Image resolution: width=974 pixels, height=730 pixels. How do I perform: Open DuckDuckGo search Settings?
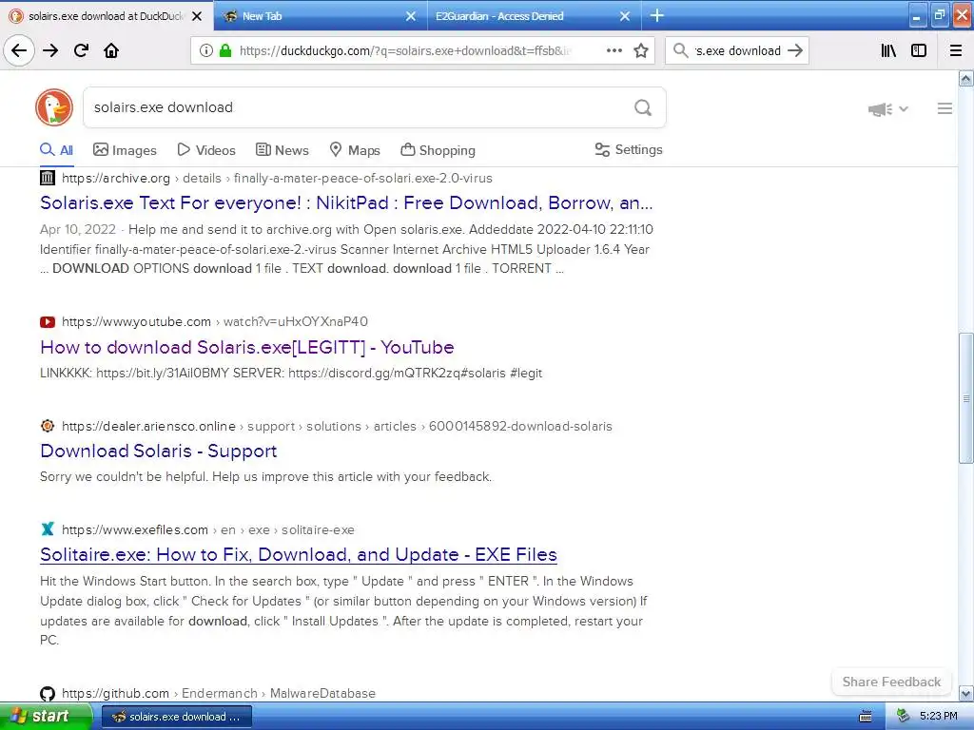(x=629, y=149)
